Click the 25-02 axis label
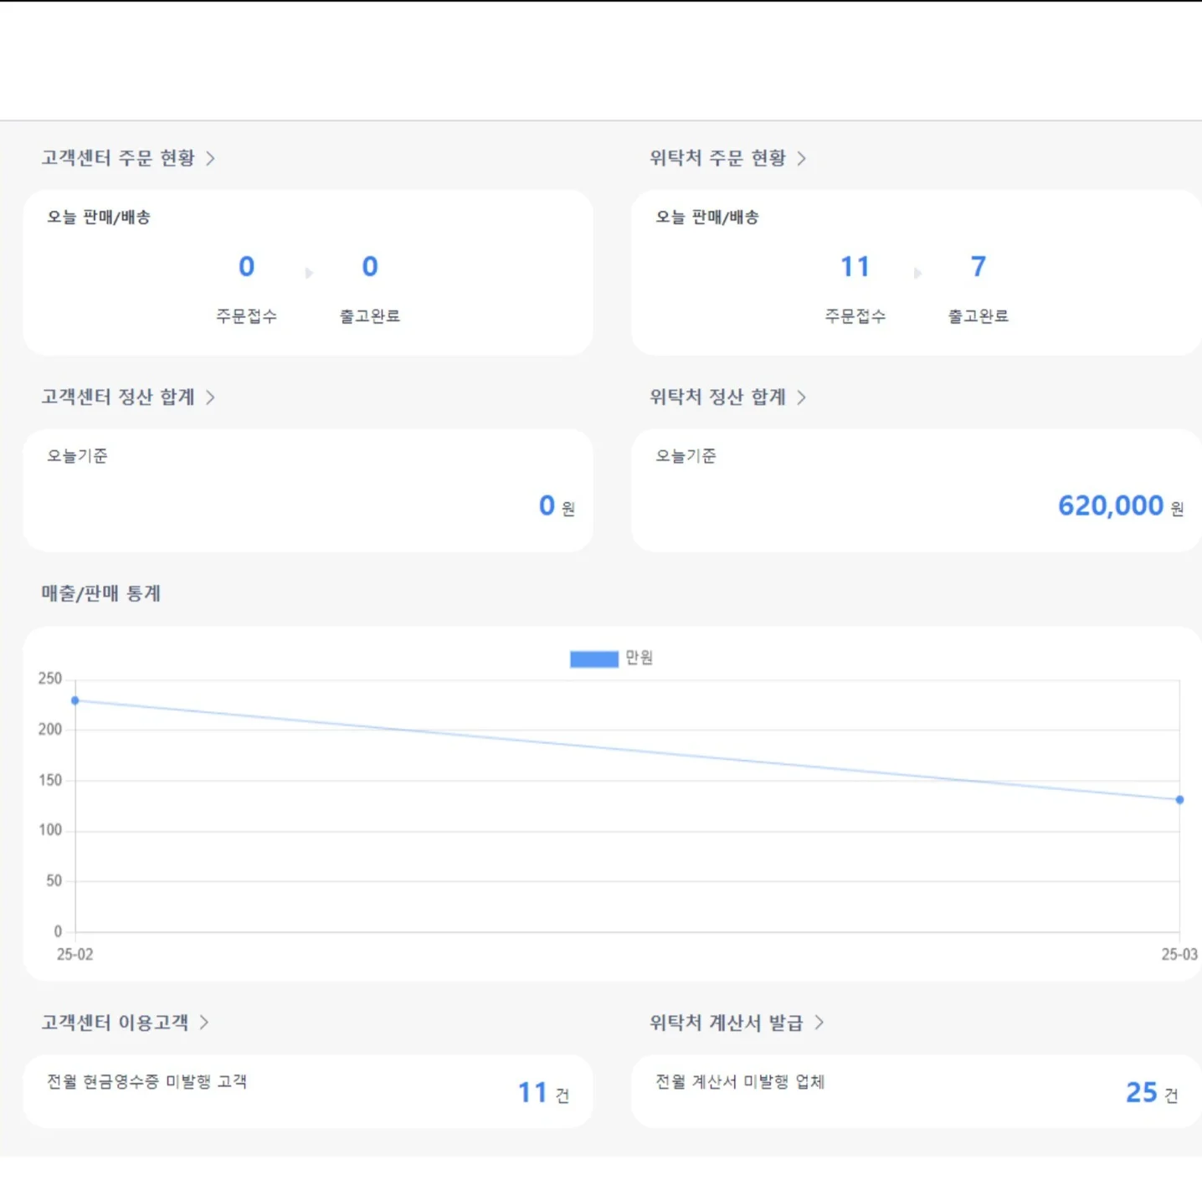This screenshot has width=1202, height=1200. pos(74,955)
